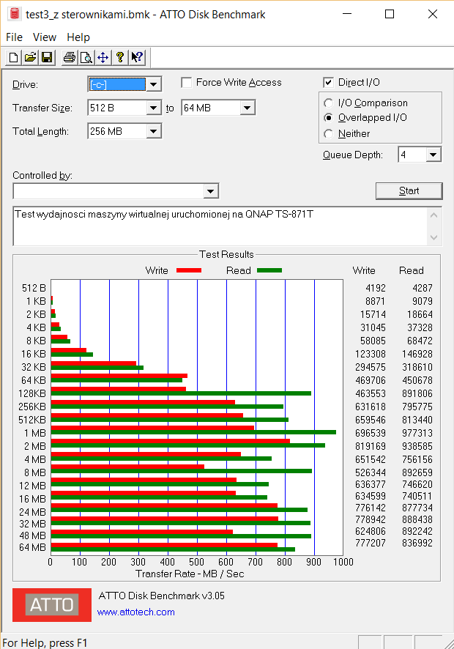
Task: Click the four-arrow move toolbar icon
Action: click(x=103, y=58)
